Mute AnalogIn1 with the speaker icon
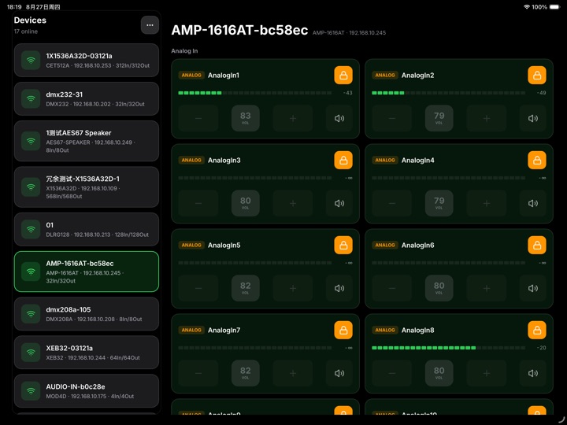Viewport: 567px width, 425px height. point(339,118)
